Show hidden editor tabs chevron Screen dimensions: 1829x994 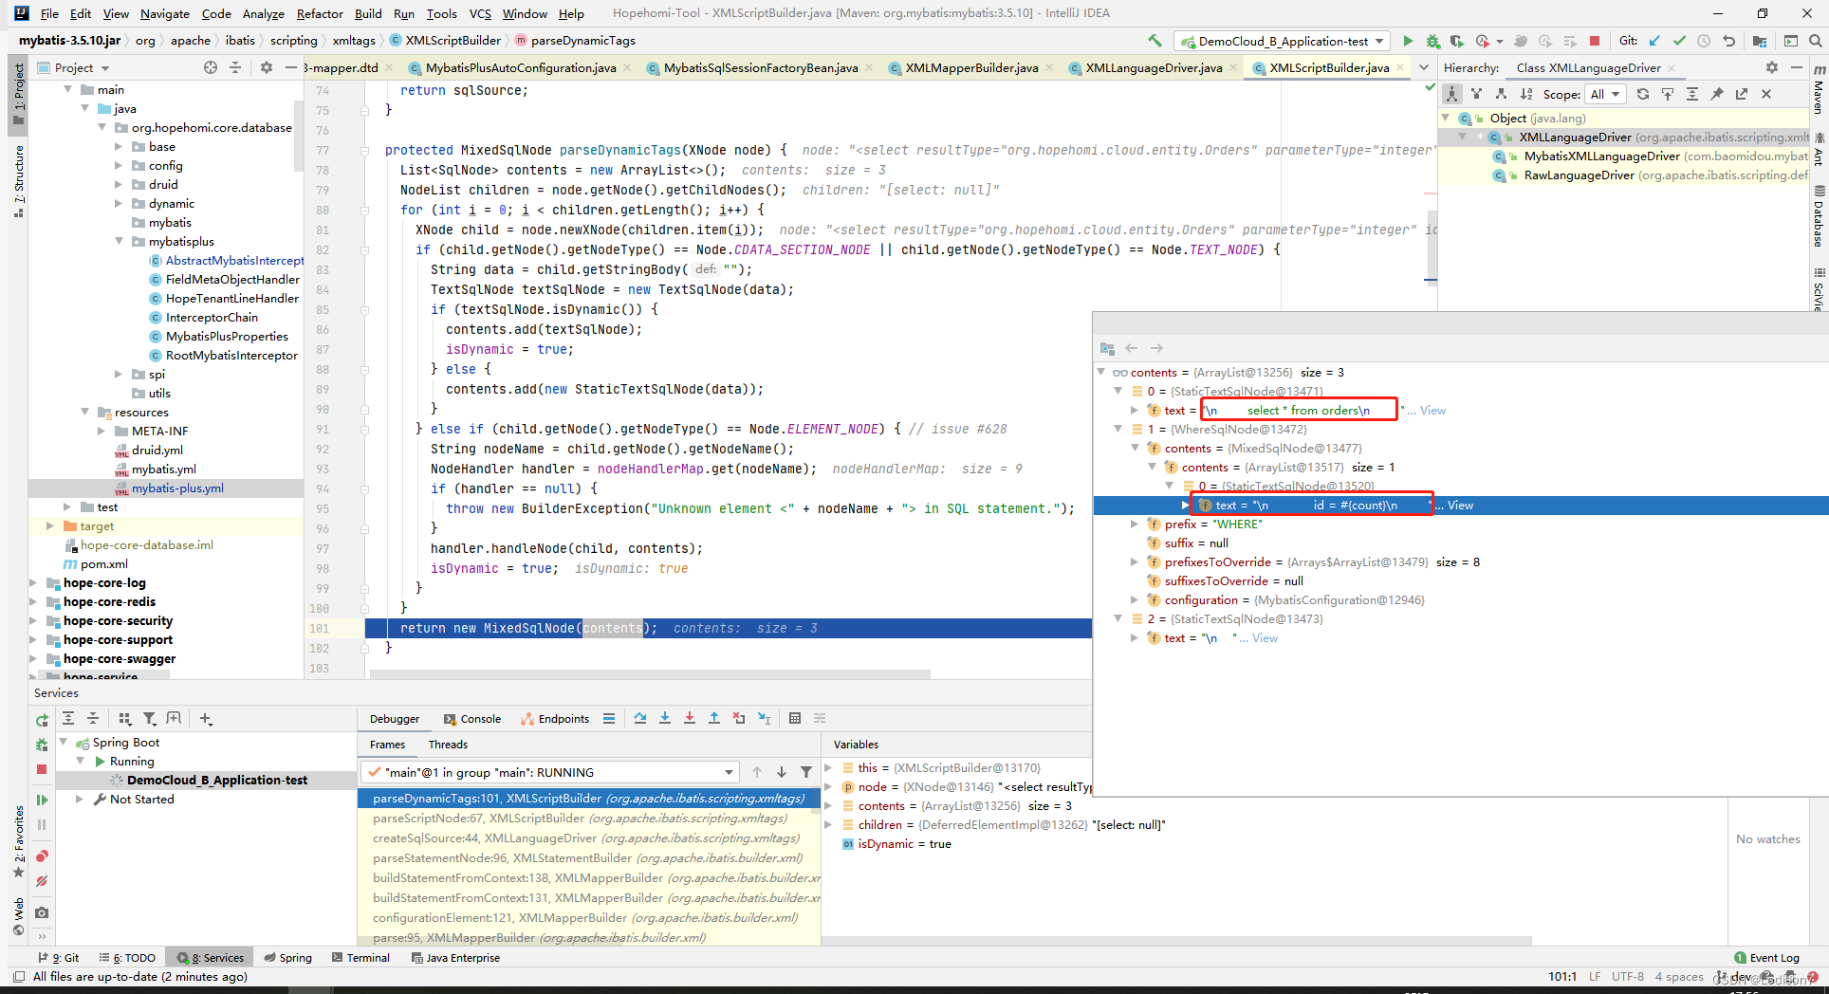point(1423,67)
